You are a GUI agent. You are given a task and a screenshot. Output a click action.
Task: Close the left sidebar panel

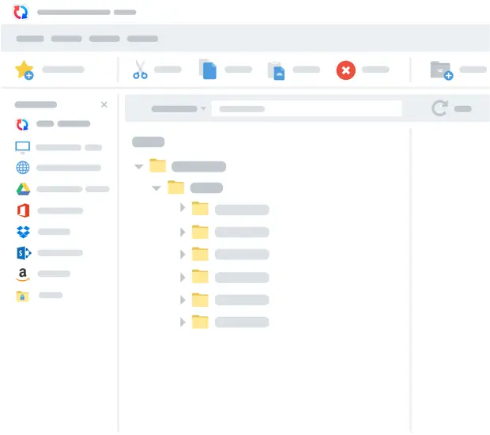pyautogui.click(x=104, y=104)
